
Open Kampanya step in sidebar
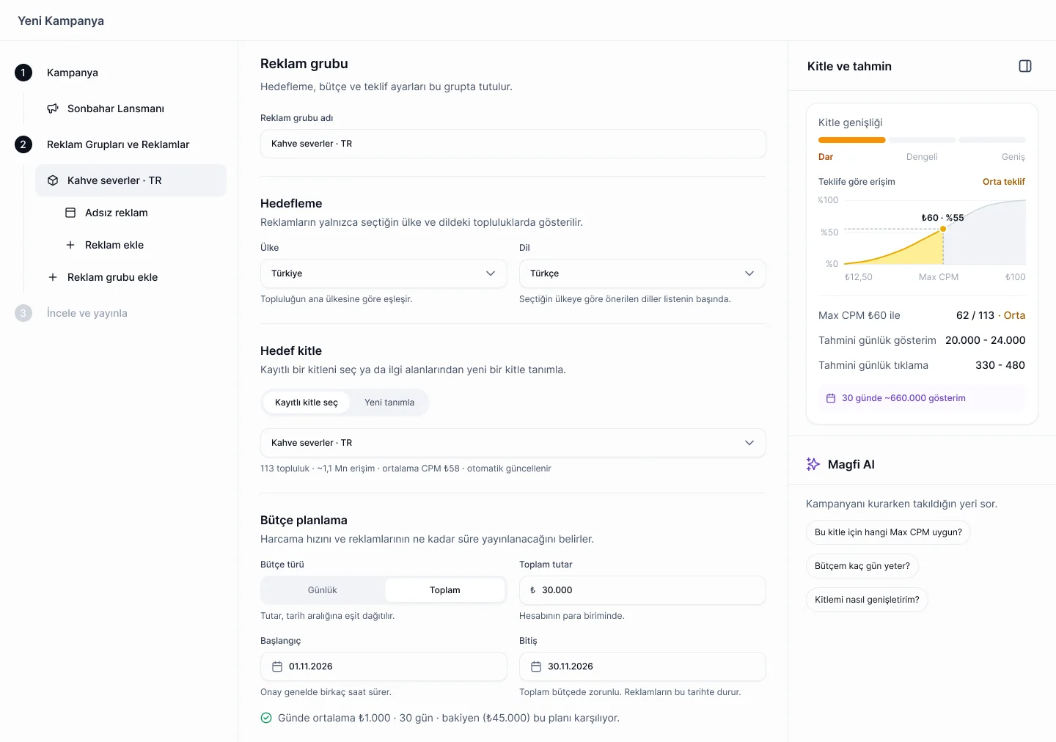point(73,73)
